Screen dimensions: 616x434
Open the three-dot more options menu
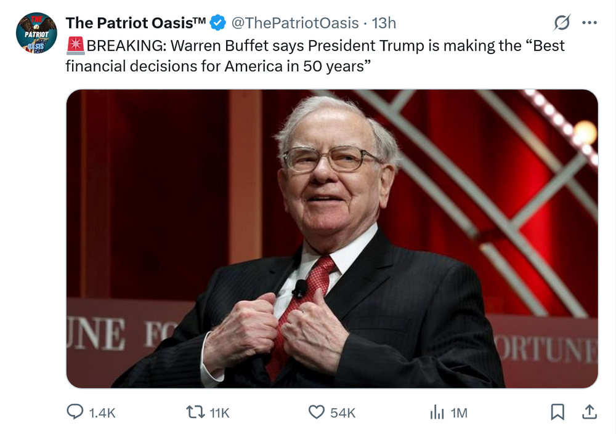click(x=590, y=23)
